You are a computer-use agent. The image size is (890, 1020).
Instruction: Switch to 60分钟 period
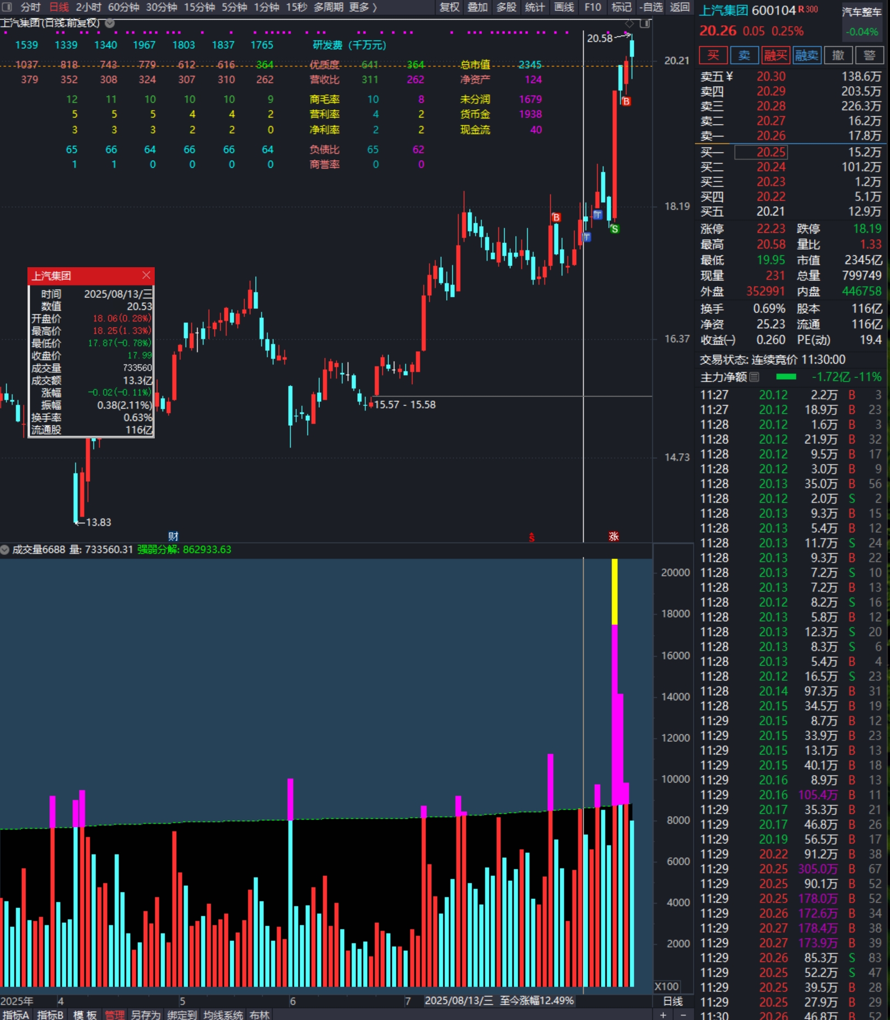click(123, 7)
